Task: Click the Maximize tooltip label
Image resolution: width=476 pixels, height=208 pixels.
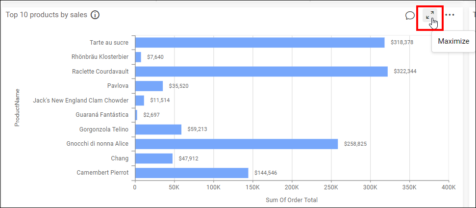Action: (x=453, y=41)
